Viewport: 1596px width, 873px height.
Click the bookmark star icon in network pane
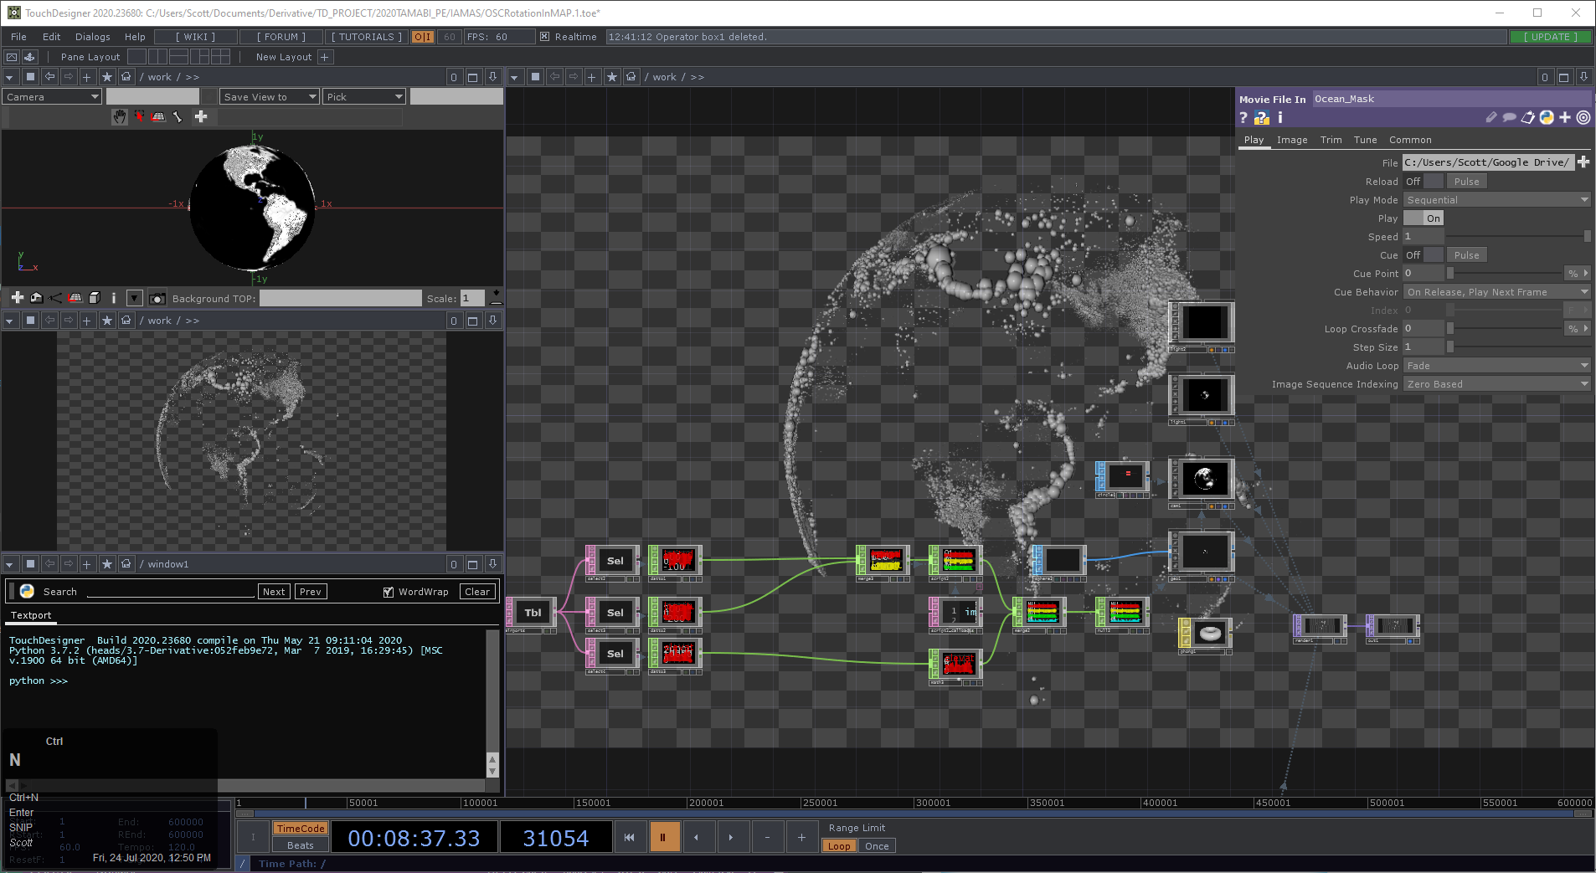pyautogui.click(x=612, y=77)
